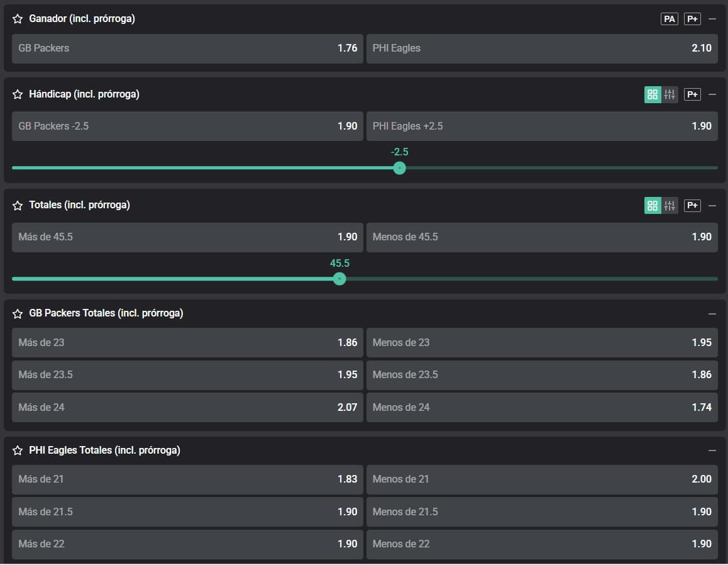Select PHI Eagles +2.5 handicap odds

coord(541,126)
